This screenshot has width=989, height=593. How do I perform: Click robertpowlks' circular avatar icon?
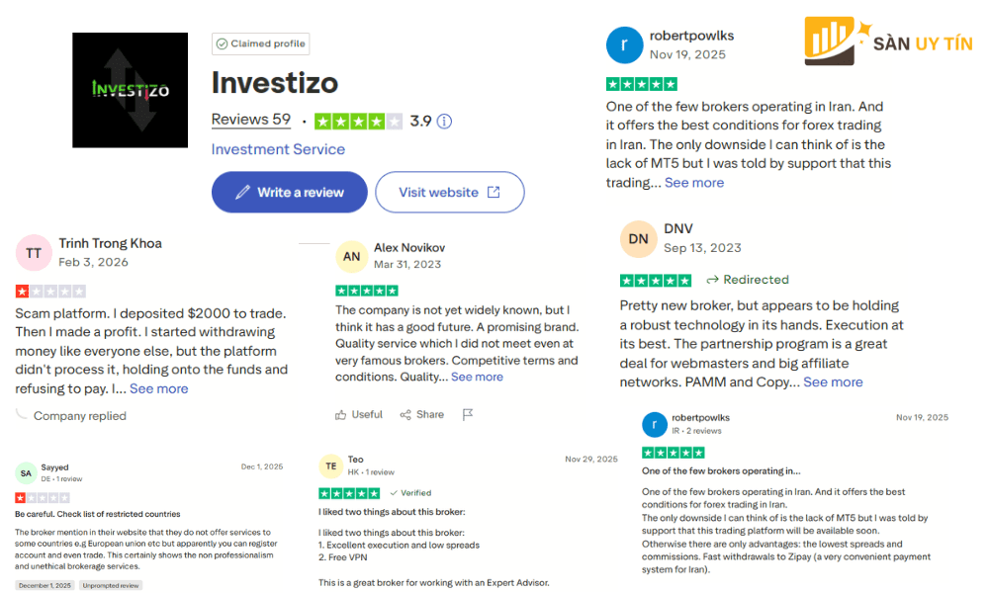click(624, 44)
